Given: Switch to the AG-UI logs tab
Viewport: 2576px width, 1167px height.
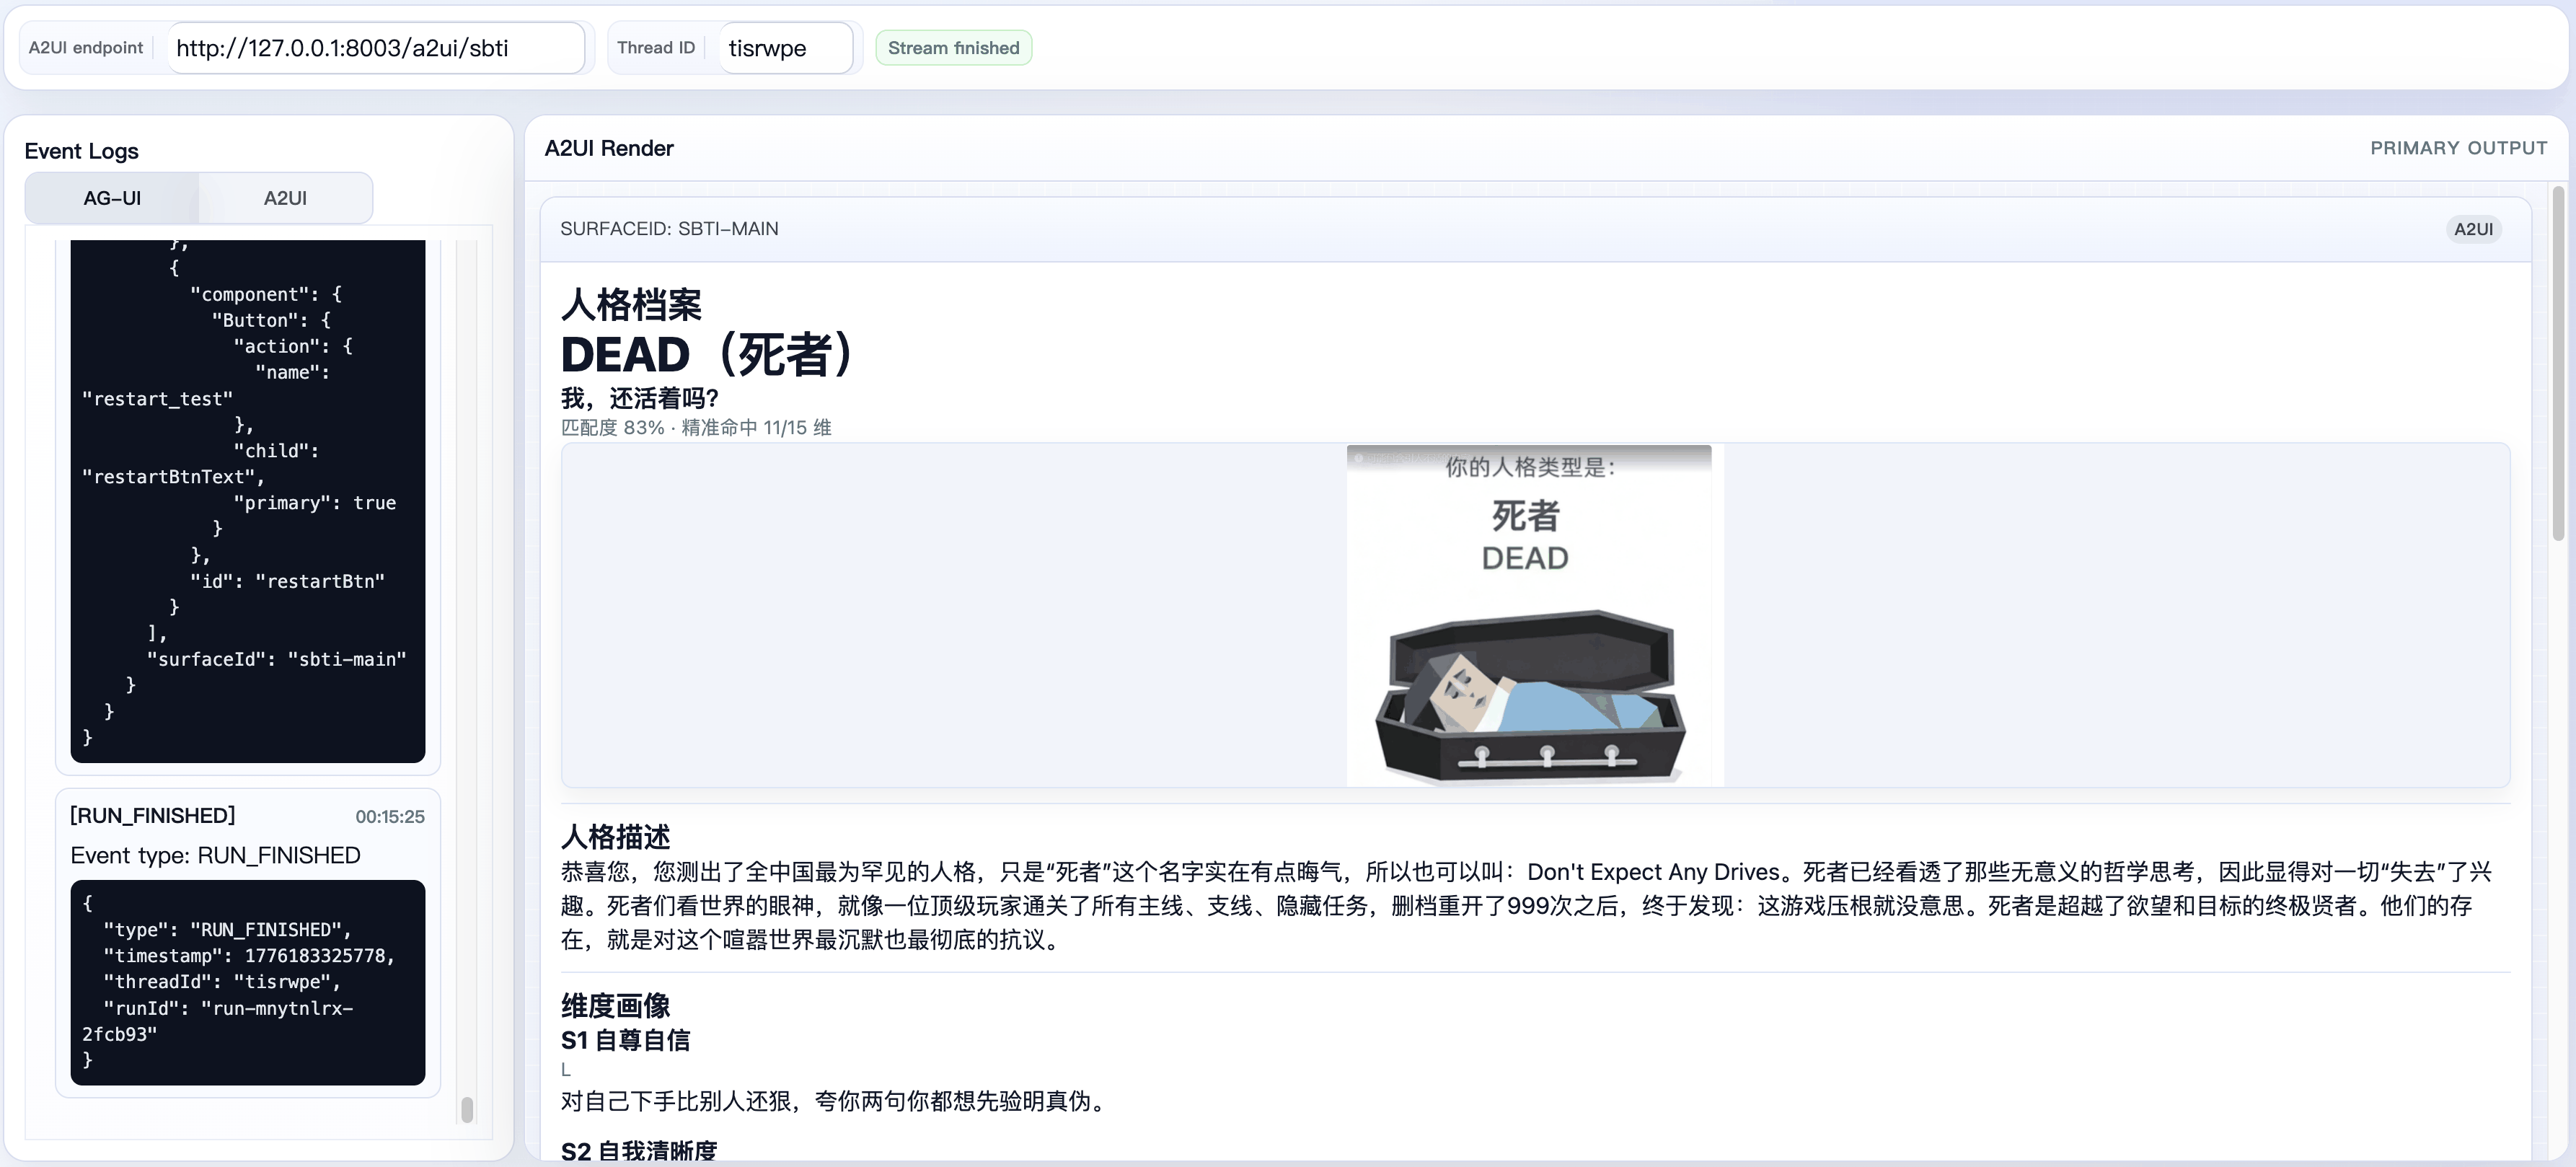Looking at the screenshot, I should click(112, 198).
